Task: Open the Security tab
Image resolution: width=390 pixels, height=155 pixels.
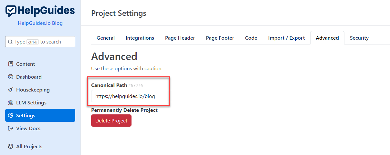Action: [x=359, y=38]
